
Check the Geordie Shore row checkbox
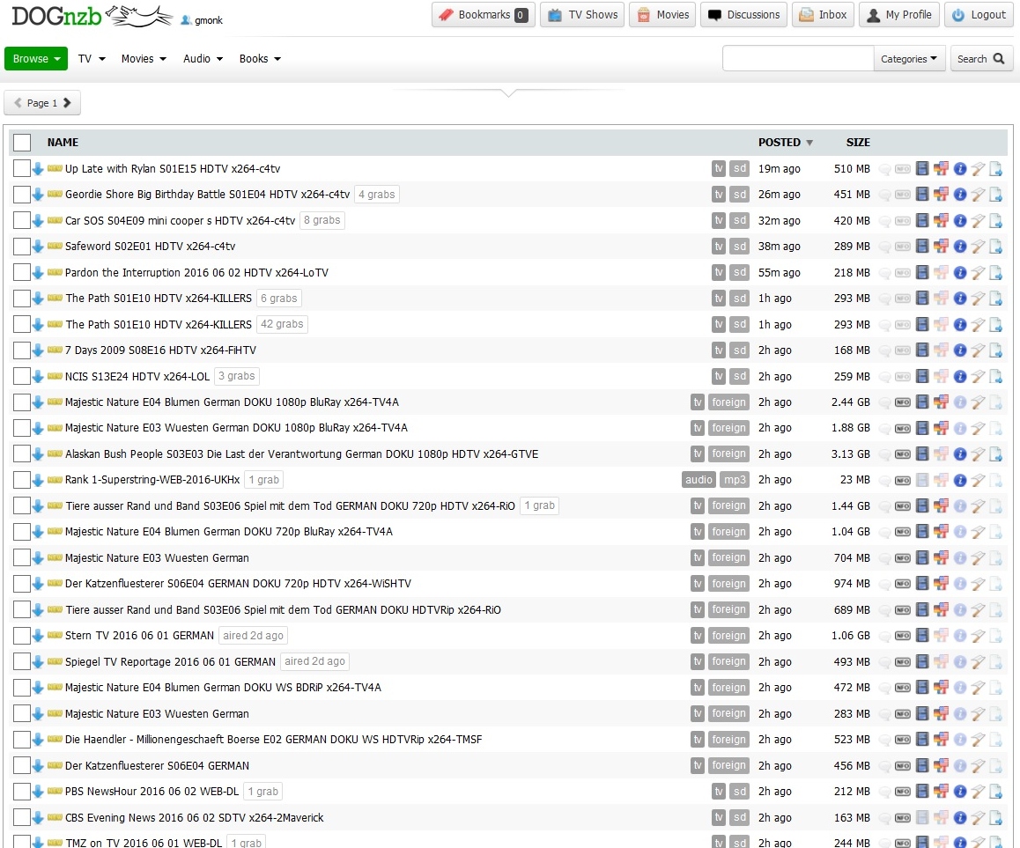pyautogui.click(x=22, y=195)
